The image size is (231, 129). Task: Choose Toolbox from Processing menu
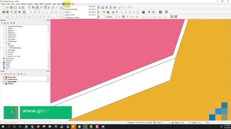coord(80,6)
